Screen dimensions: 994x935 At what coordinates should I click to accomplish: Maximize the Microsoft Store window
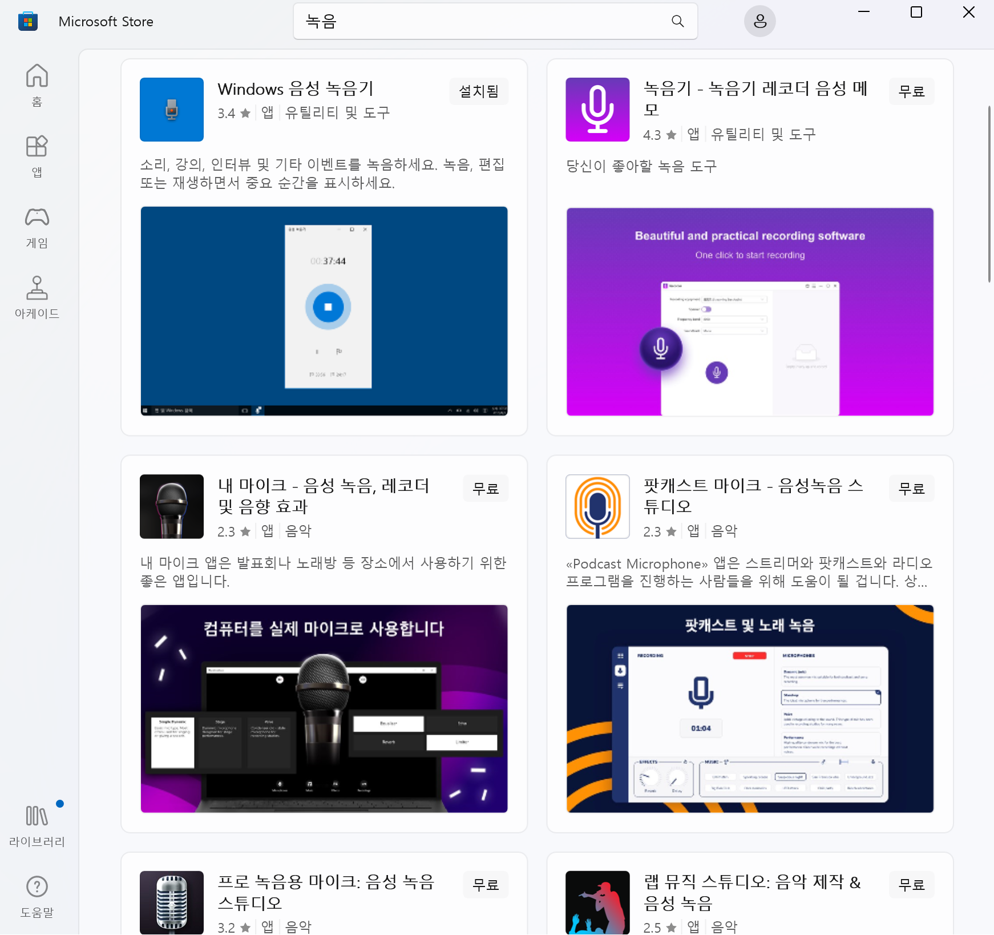tap(916, 13)
